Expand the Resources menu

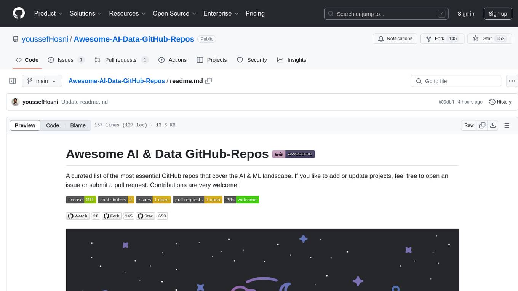click(127, 13)
